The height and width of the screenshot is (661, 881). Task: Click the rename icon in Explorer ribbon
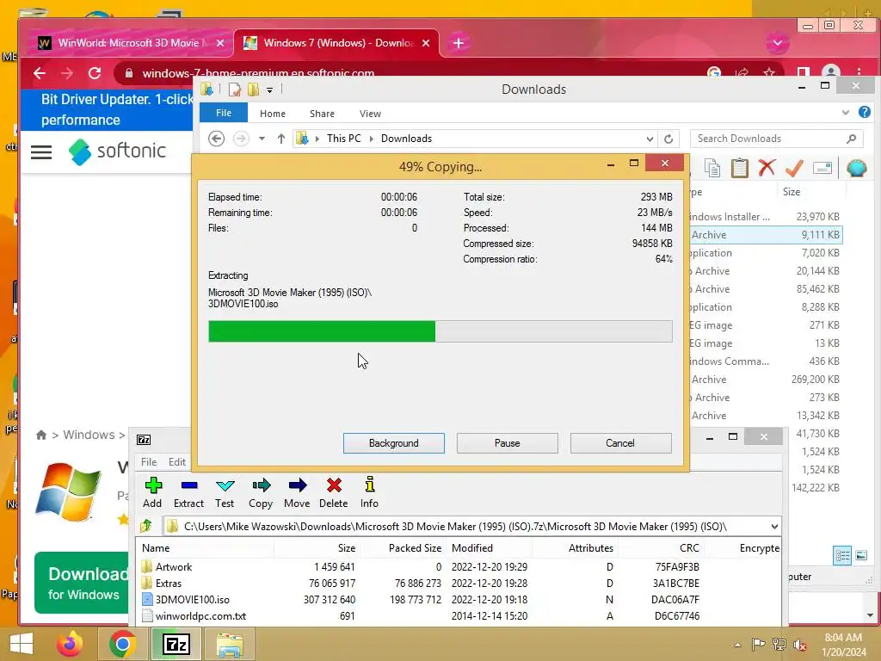tap(822, 168)
